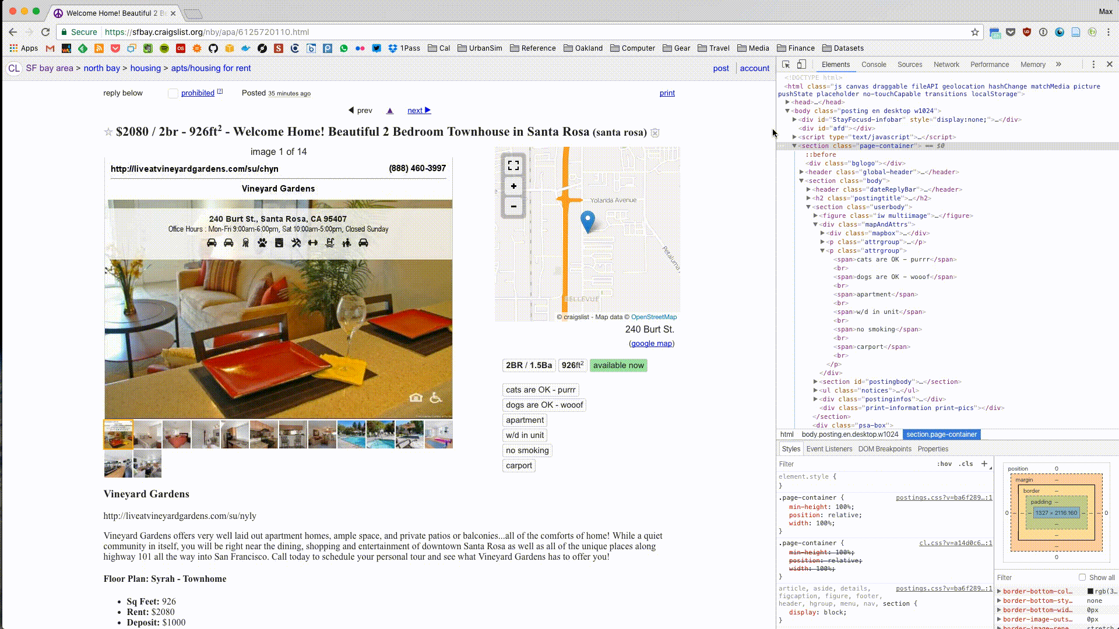Go to next posting link
Screen dimensions: 1119x629
coord(418,111)
